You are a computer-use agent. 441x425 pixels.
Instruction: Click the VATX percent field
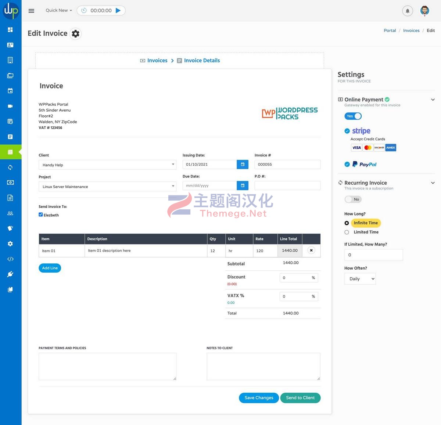click(x=299, y=296)
